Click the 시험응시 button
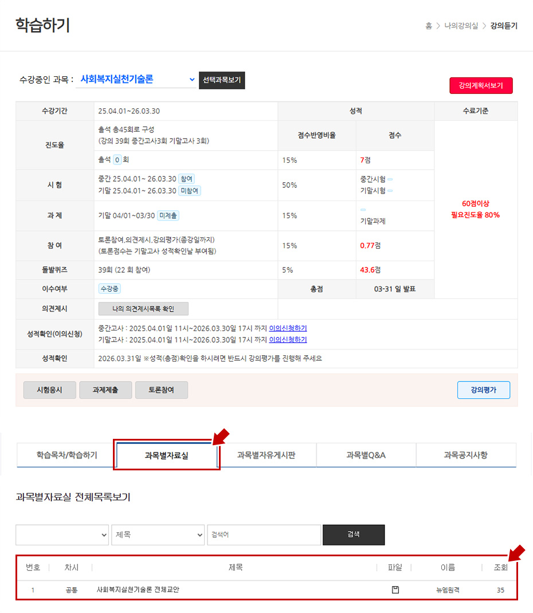 (x=49, y=390)
